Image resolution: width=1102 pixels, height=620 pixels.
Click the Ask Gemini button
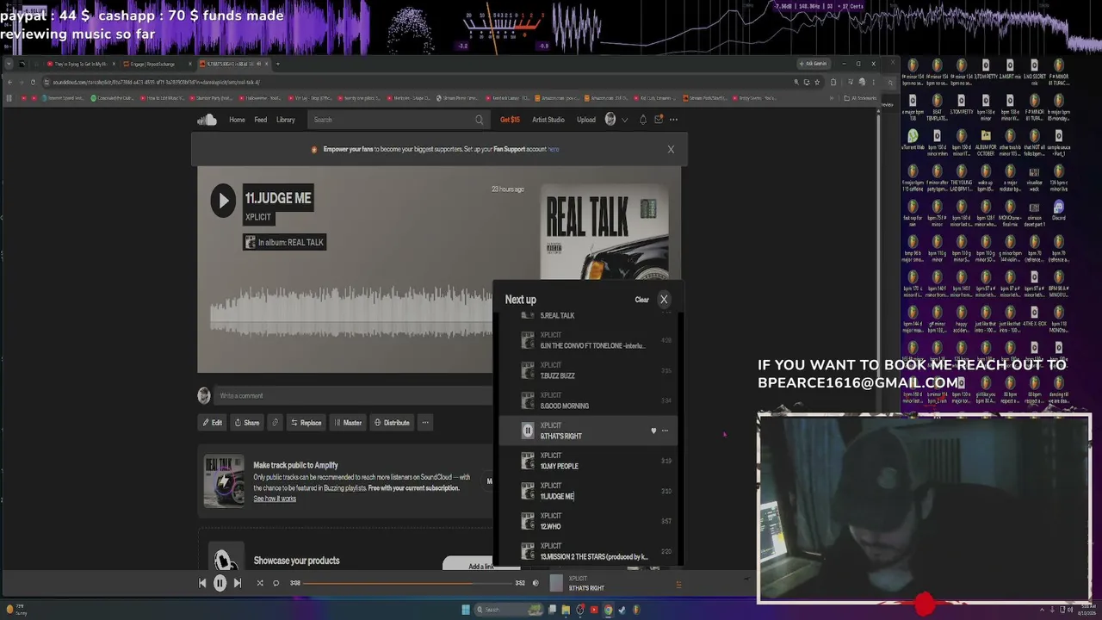click(x=814, y=64)
